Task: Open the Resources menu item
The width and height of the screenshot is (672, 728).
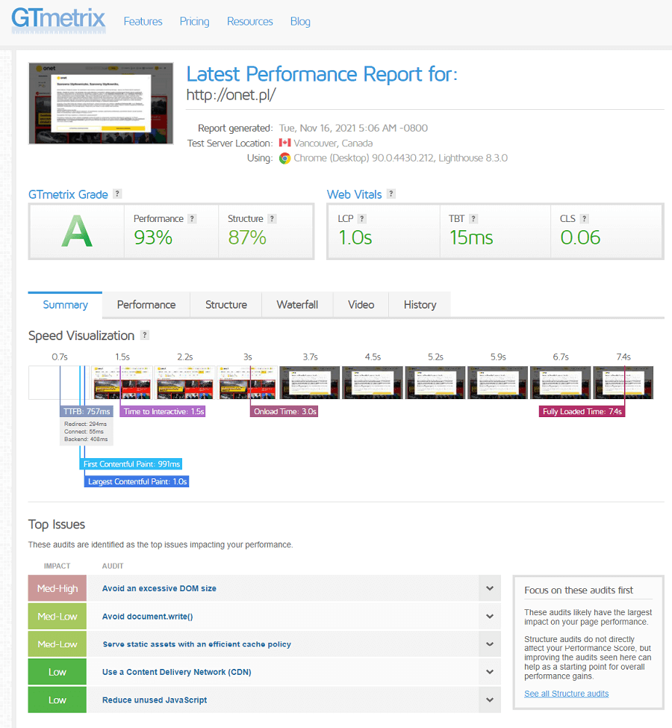Action: pos(250,22)
